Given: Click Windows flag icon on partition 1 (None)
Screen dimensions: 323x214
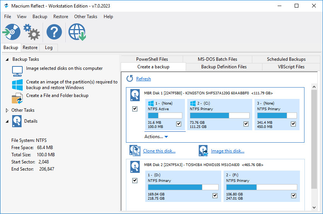Looking at the screenshot, I should point(151,103).
